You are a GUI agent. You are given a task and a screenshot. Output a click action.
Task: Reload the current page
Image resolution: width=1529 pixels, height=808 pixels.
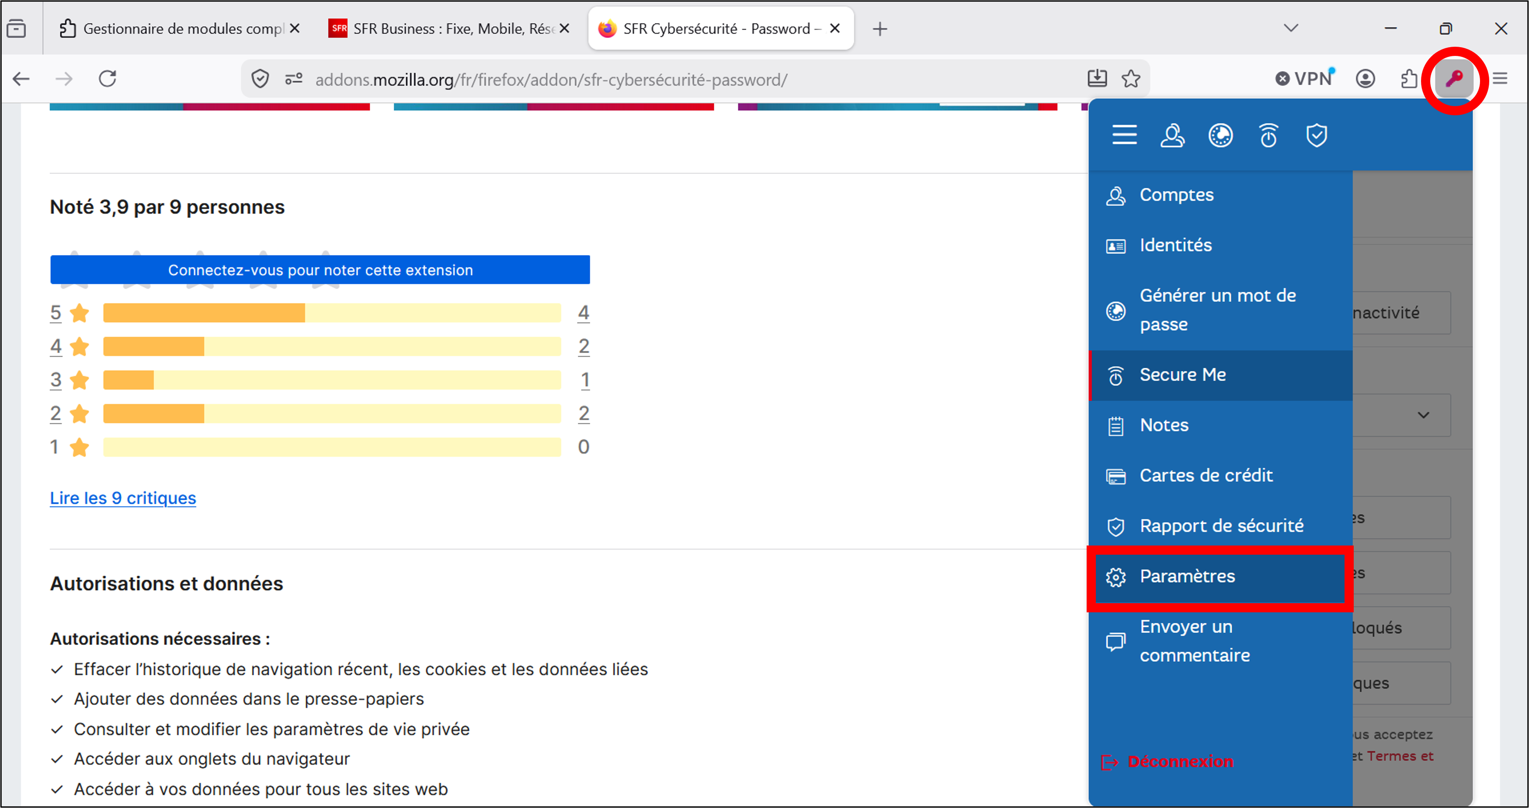(x=108, y=79)
